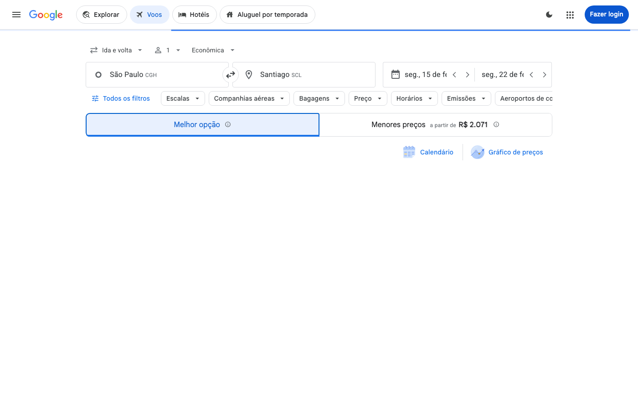
Task: Click the Fazer login button
Action: click(607, 15)
